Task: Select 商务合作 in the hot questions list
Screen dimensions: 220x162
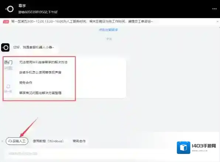Action: click(26, 83)
